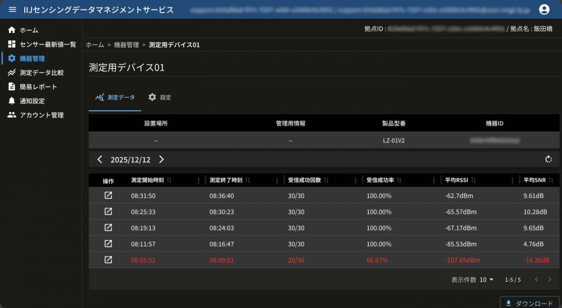
Task: Click the 2025/12/12 date field
Action: coord(131,160)
